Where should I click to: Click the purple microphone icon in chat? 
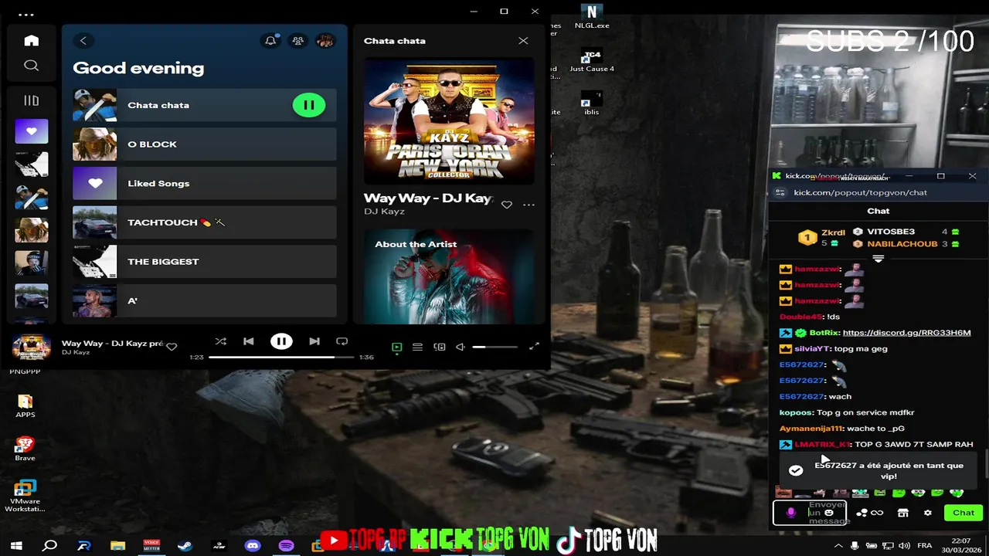(x=790, y=513)
